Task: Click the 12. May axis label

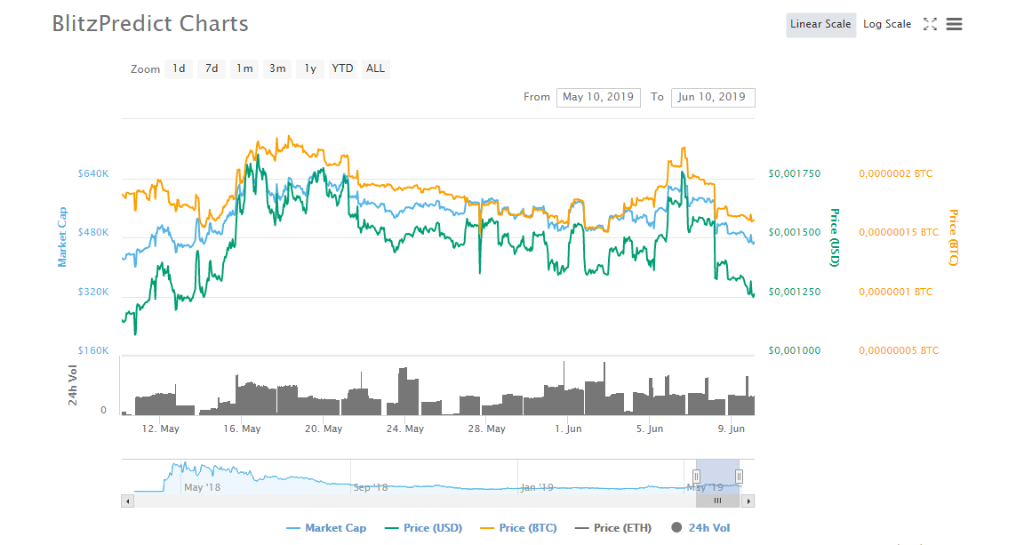Action: point(161,429)
